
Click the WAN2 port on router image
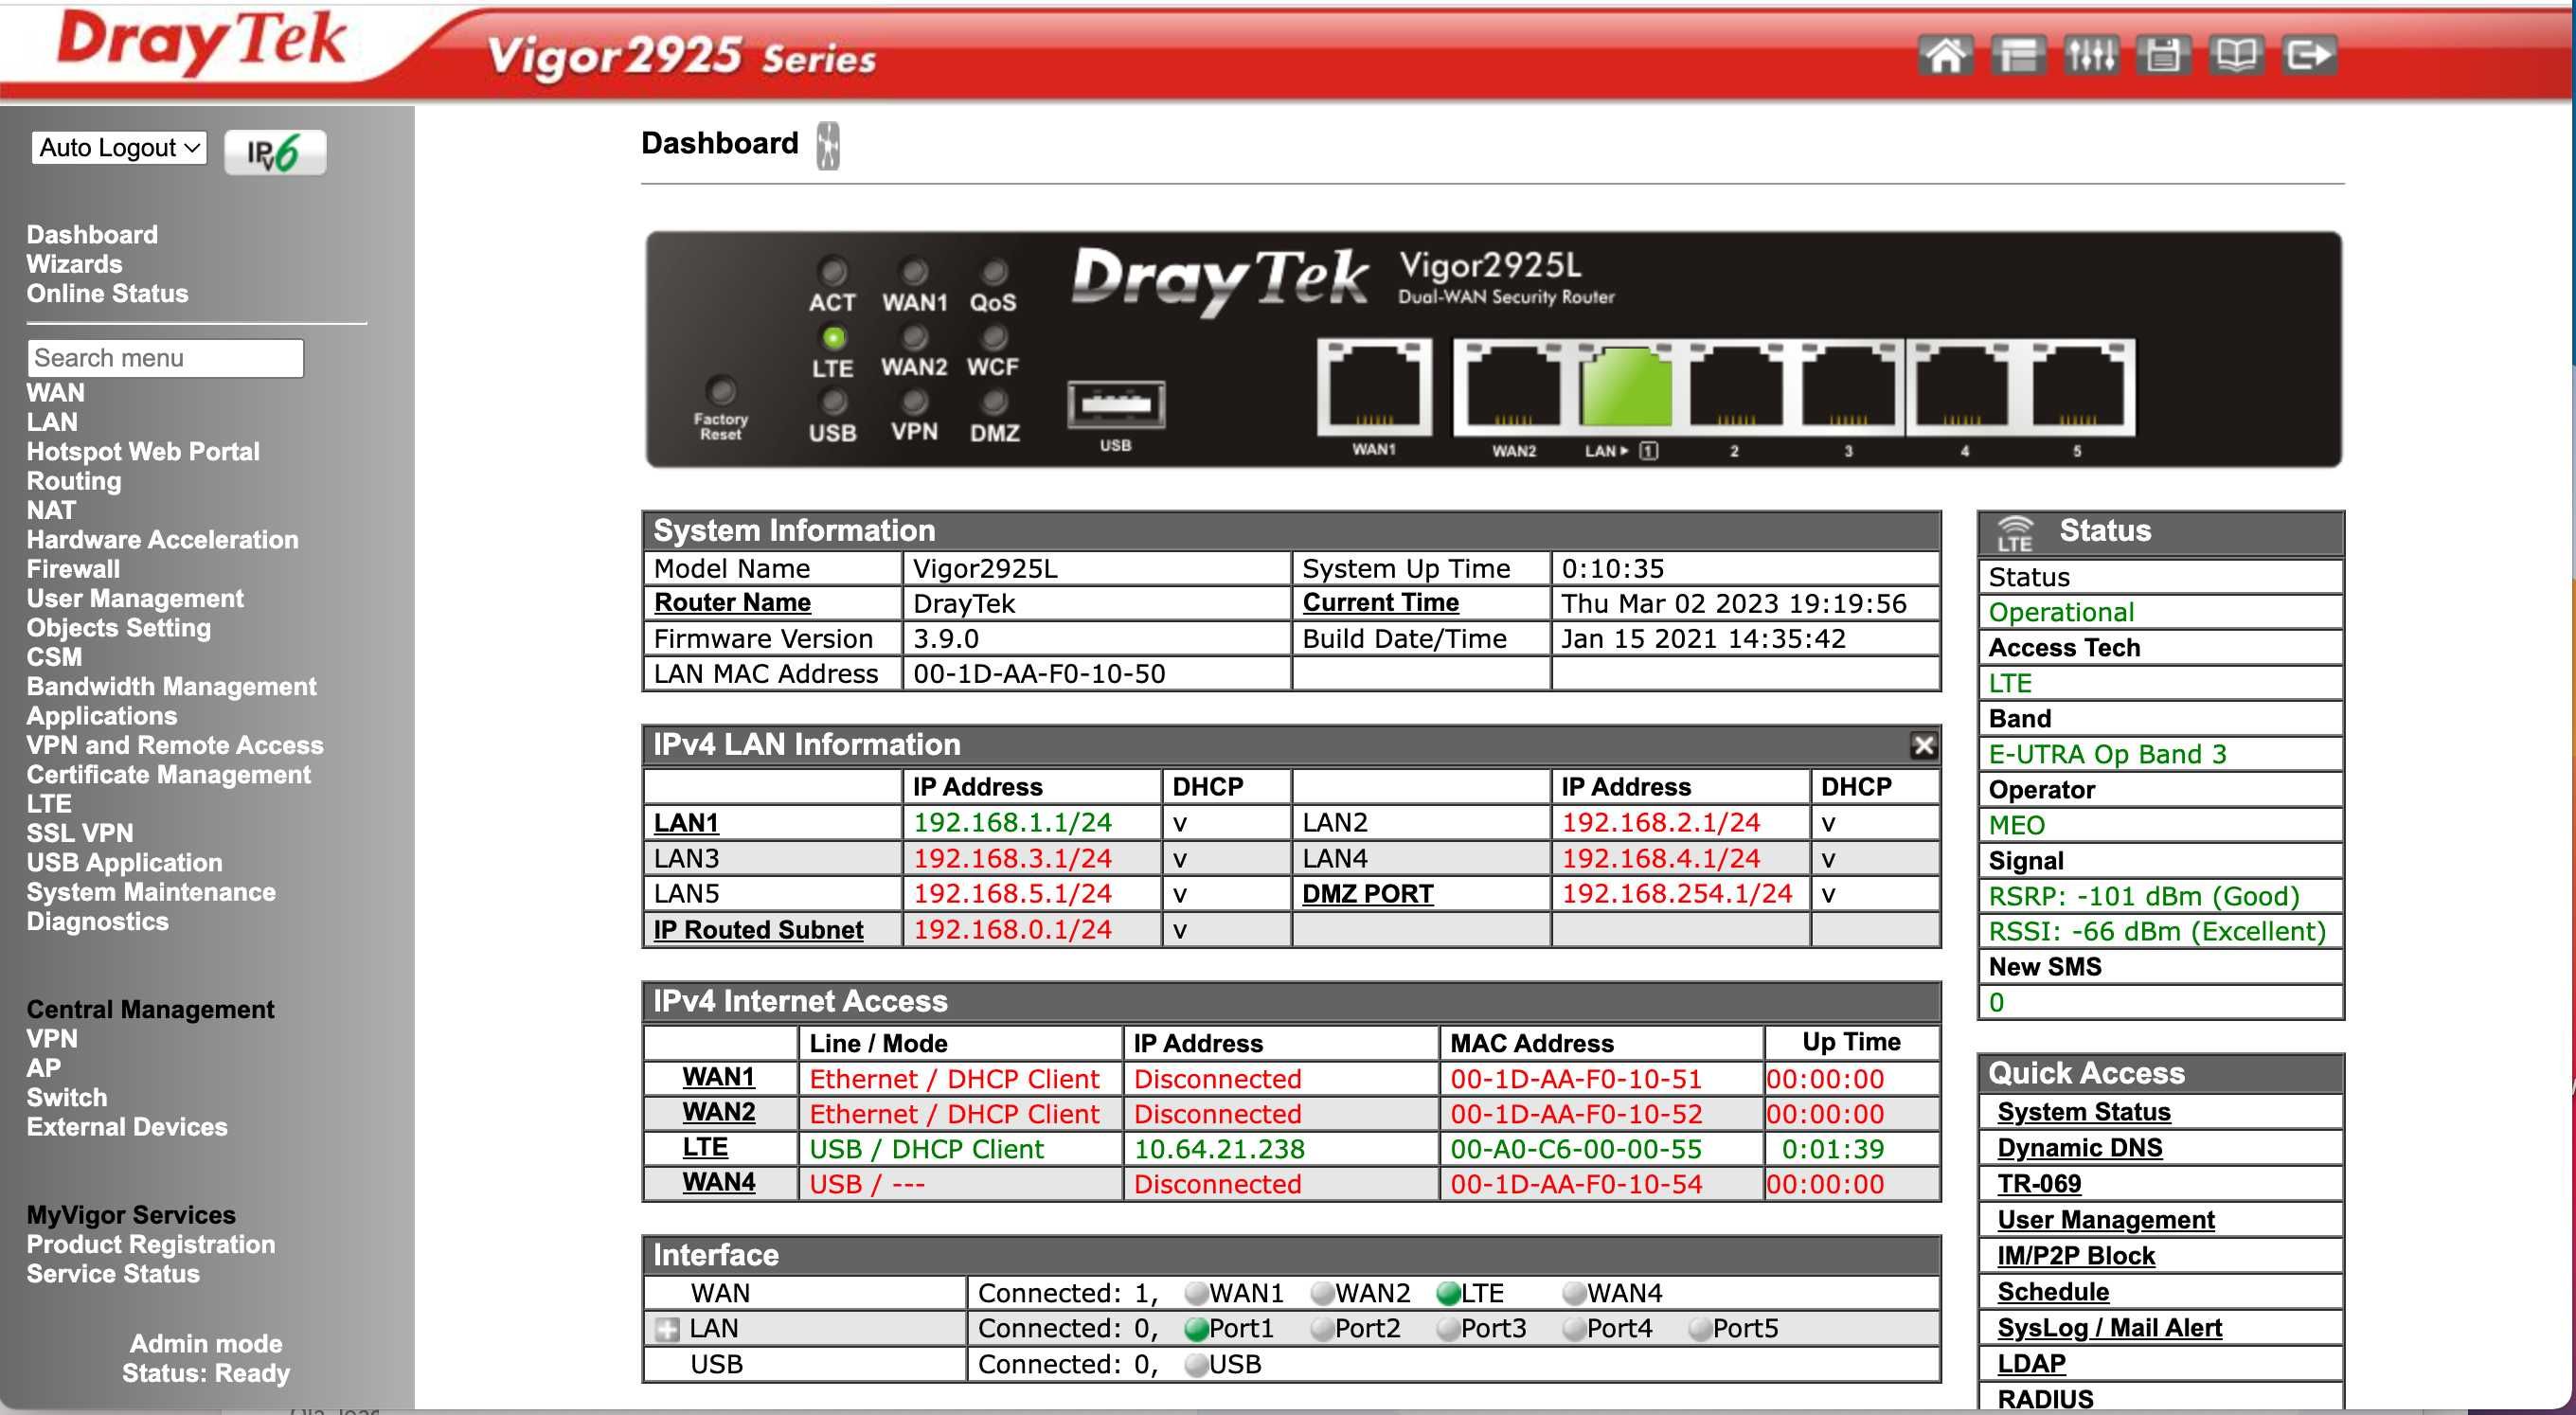(1513, 386)
